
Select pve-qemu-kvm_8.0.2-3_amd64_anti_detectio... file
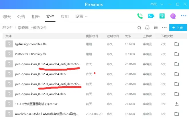48,84
